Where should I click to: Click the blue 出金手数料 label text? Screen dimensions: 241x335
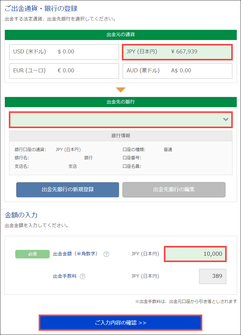65,276
